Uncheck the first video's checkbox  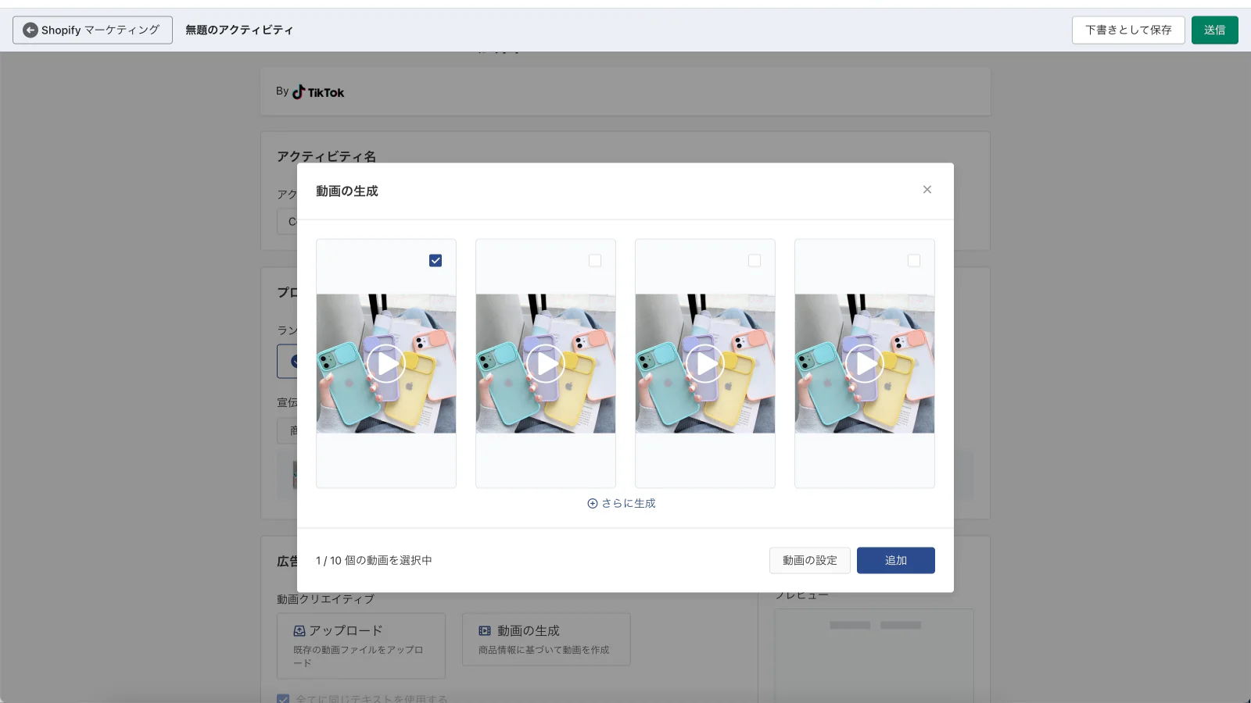436,261
